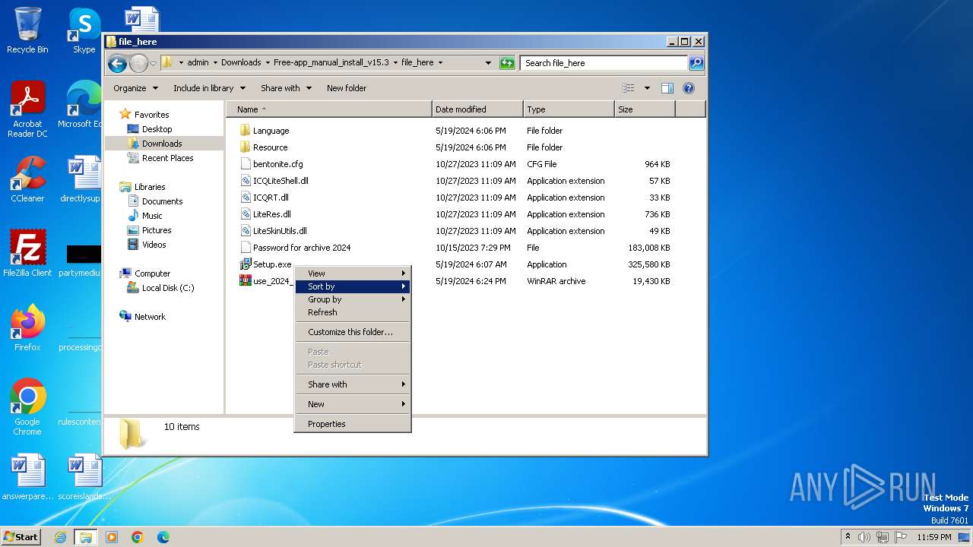The height and width of the screenshot is (547, 973).
Task: Select the ICQLiteShell.dll file icon
Action: pos(245,181)
